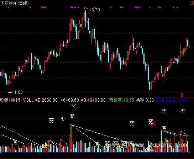Click the red 抓 signal marker
Viewport: 194px width, 159px height.
153,124
